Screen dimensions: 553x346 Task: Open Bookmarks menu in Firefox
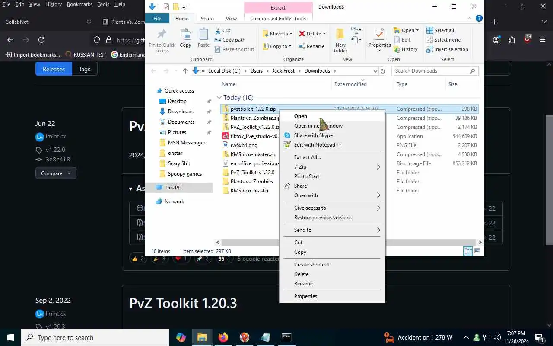point(79,4)
